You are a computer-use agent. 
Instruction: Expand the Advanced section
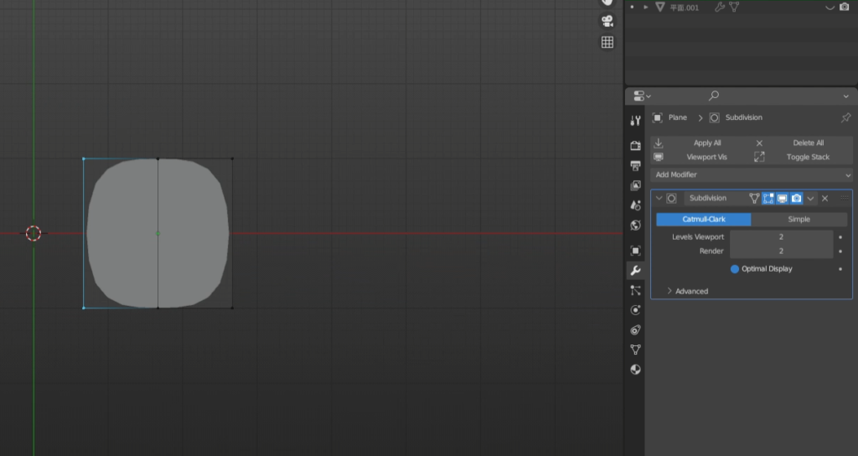click(x=687, y=291)
